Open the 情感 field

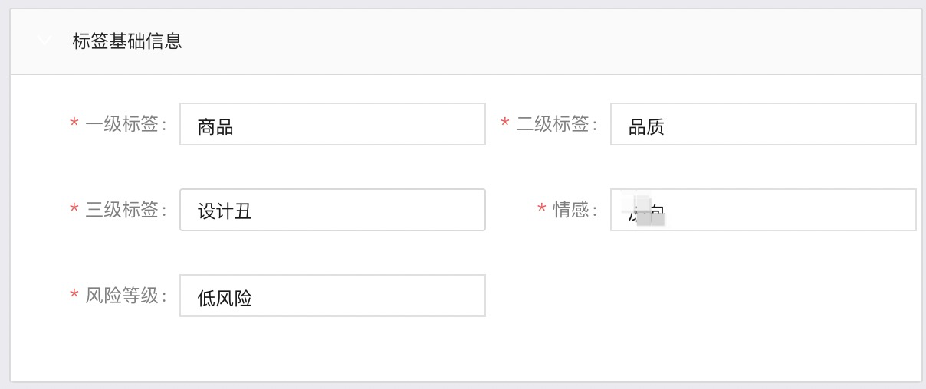click(x=763, y=210)
